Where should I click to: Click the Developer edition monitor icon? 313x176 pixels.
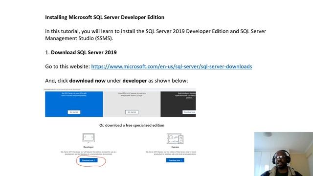coord(89,138)
